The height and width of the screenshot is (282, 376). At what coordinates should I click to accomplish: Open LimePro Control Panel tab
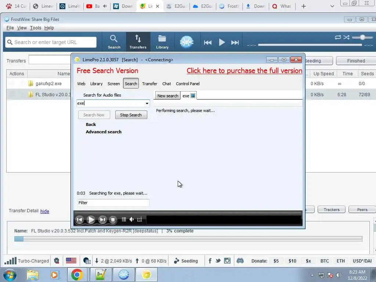188,84
